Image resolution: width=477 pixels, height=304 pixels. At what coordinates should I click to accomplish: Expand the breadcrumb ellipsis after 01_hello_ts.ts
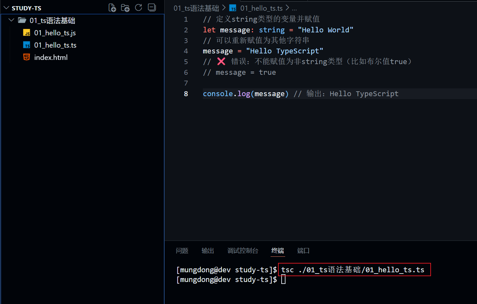point(294,8)
